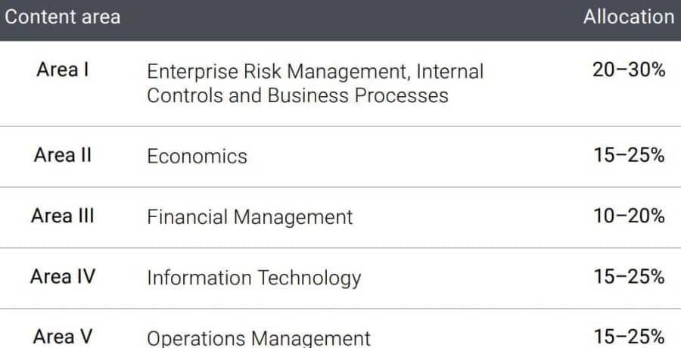Screen dimensions: 681x348
Task: Select the "Area V" row label
Action: click(63, 336)
